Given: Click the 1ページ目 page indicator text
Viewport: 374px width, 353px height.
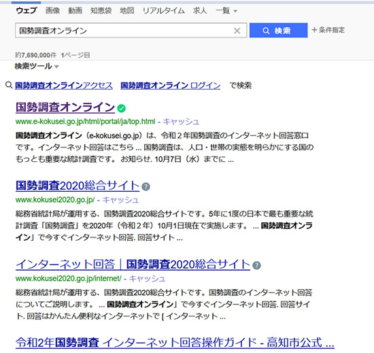Looking at the screenshot, I should tap(75, 55).
